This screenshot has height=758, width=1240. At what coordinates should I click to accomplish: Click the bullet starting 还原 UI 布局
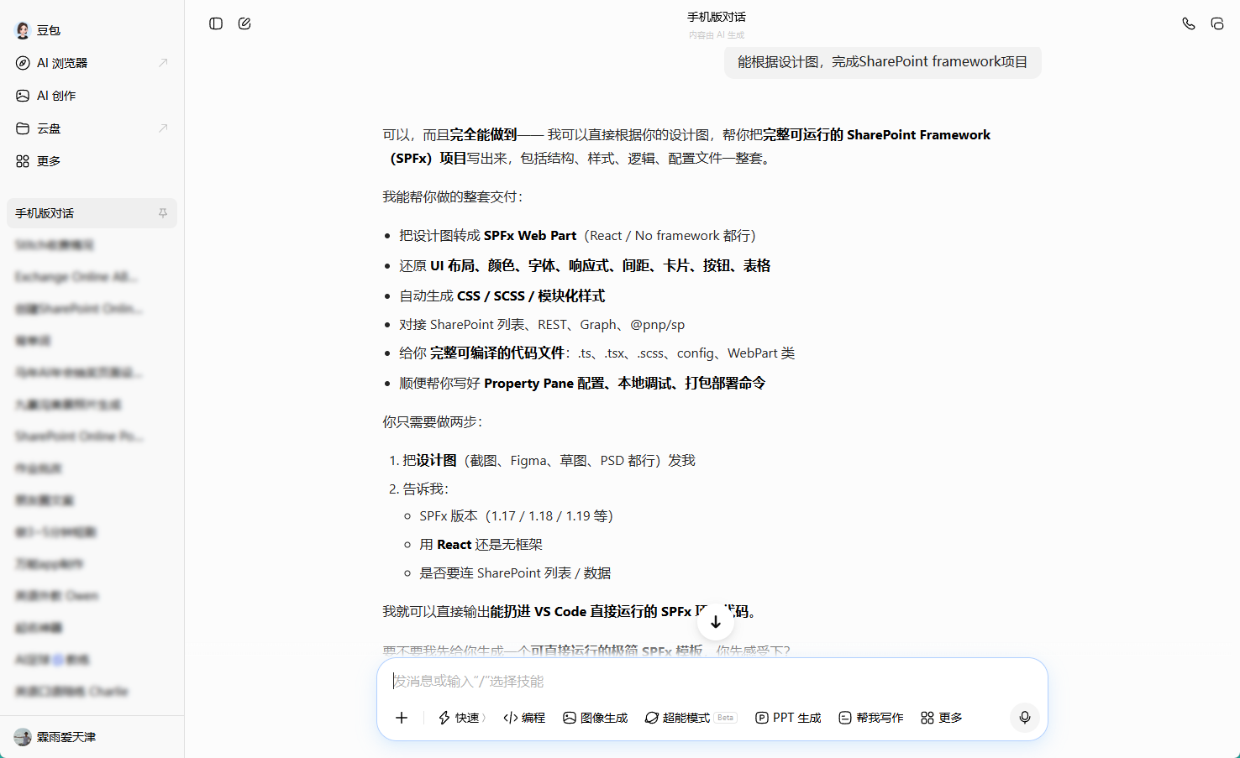click(585, 266)
